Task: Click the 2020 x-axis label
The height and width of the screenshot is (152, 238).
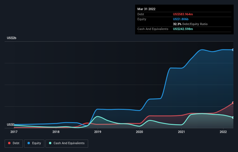Action: (x=139, y=132)
